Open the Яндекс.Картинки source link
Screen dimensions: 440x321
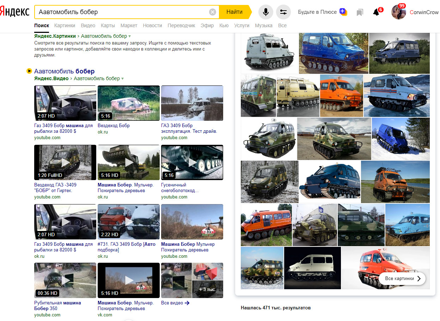(55, 36)
